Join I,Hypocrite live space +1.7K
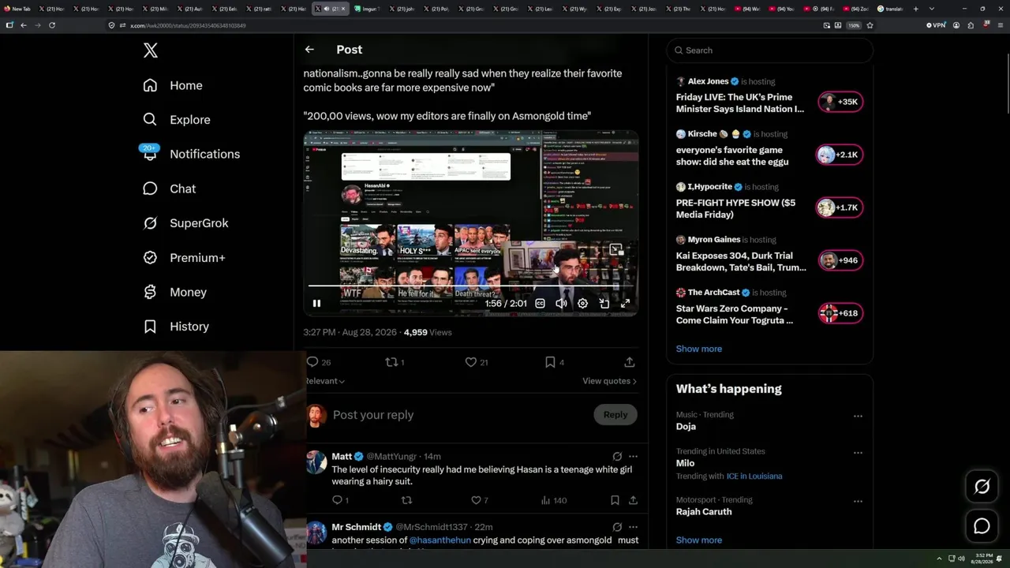The height and width of the screenshot is (568, 1010). point(840,207)
